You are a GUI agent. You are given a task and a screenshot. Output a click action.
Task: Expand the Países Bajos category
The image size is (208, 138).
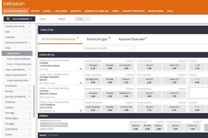(17, 118)
